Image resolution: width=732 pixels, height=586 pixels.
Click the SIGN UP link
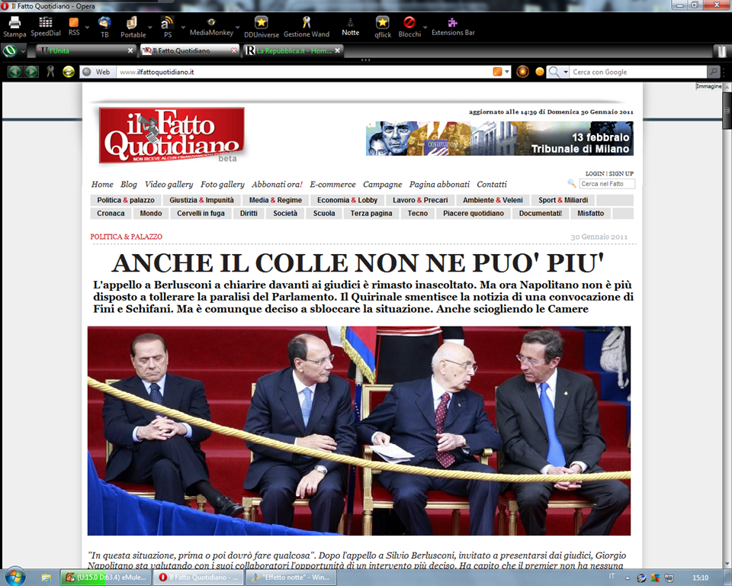[621, 173]
